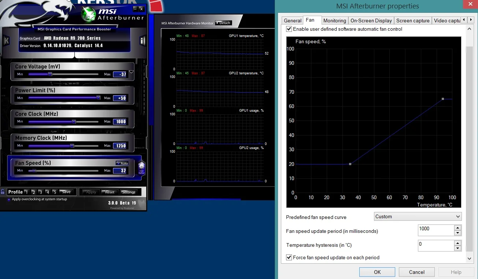Click the Fan Speed slider handle
478x279 pixels.
[x=34, y=170]
